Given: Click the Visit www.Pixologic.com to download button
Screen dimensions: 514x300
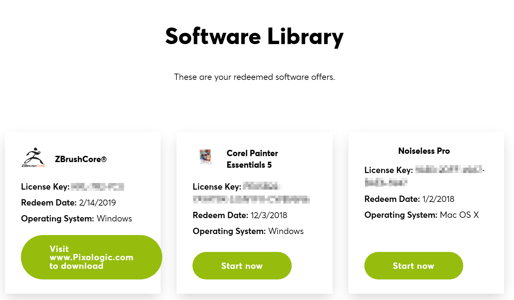Looking at the screenshot, I should [91, 257].
